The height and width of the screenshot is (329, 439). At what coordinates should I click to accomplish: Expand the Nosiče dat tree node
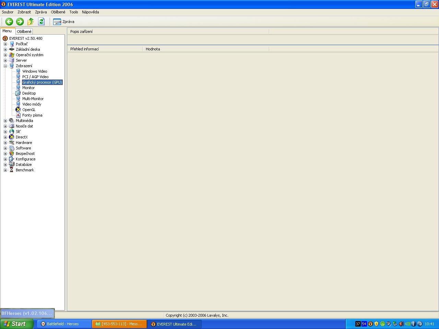[5, 126]
